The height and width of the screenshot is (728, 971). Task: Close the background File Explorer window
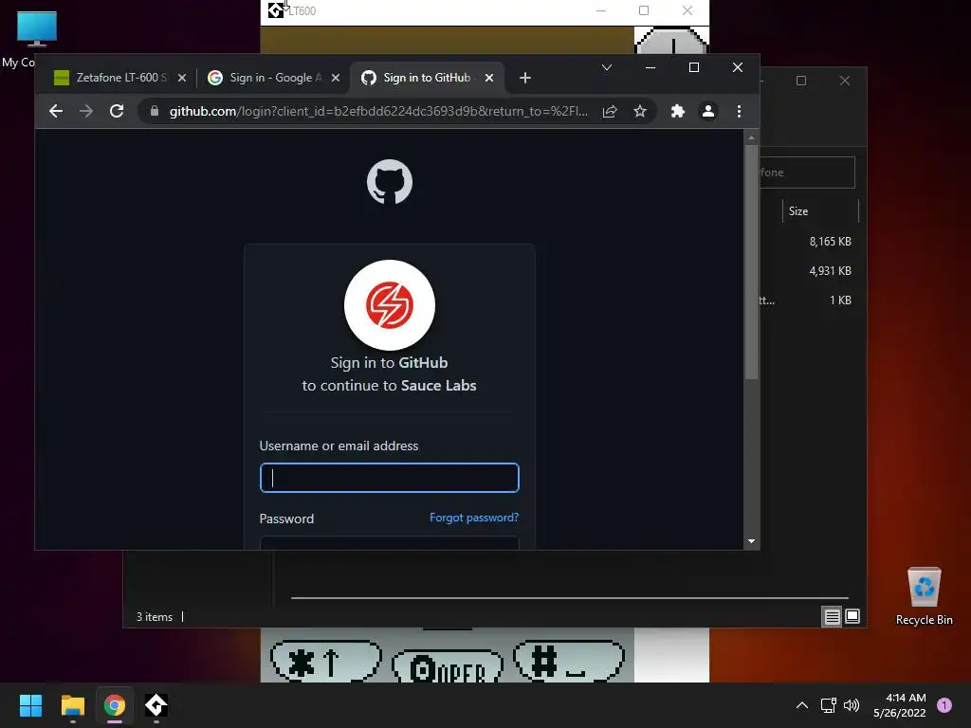pyautogui.click(x=845, y=81)
